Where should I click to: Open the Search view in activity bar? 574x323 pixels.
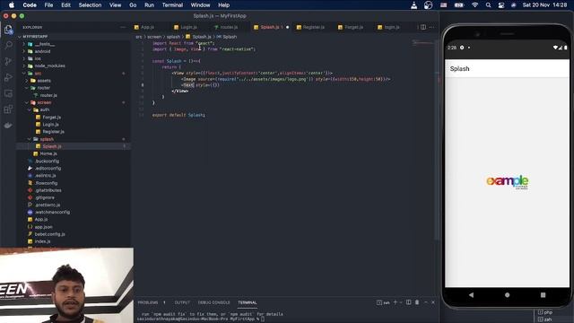tap(8, 45)
